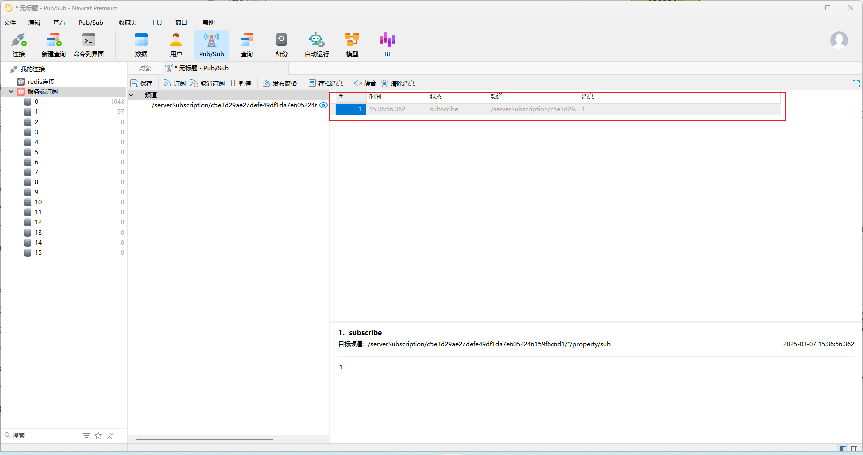Click the 时间 column header
The image size is (863, 455).
point(396,97)
